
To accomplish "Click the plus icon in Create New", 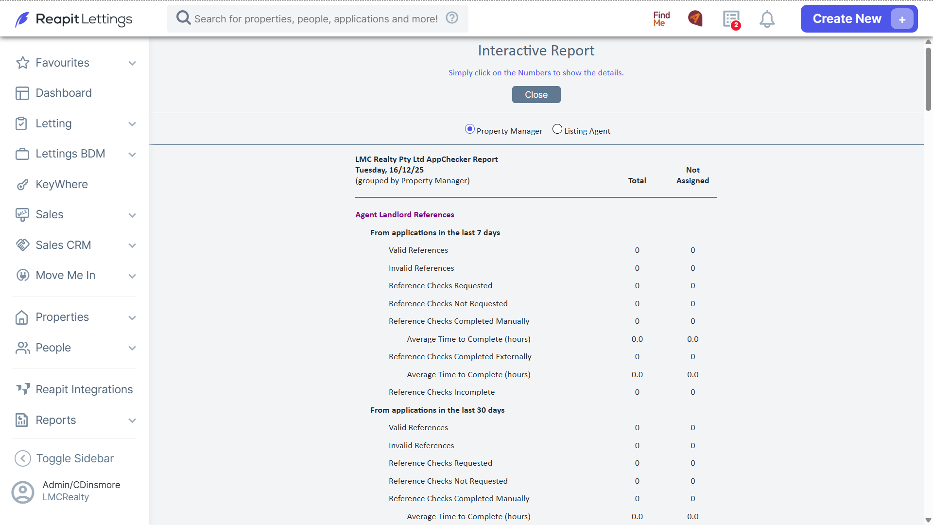I will click(902, 19).
